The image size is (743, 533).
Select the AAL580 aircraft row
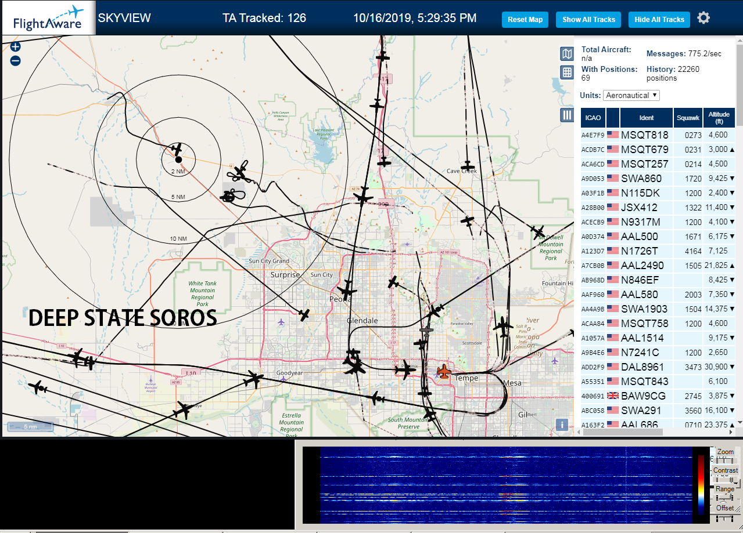(x=658, y=294)
